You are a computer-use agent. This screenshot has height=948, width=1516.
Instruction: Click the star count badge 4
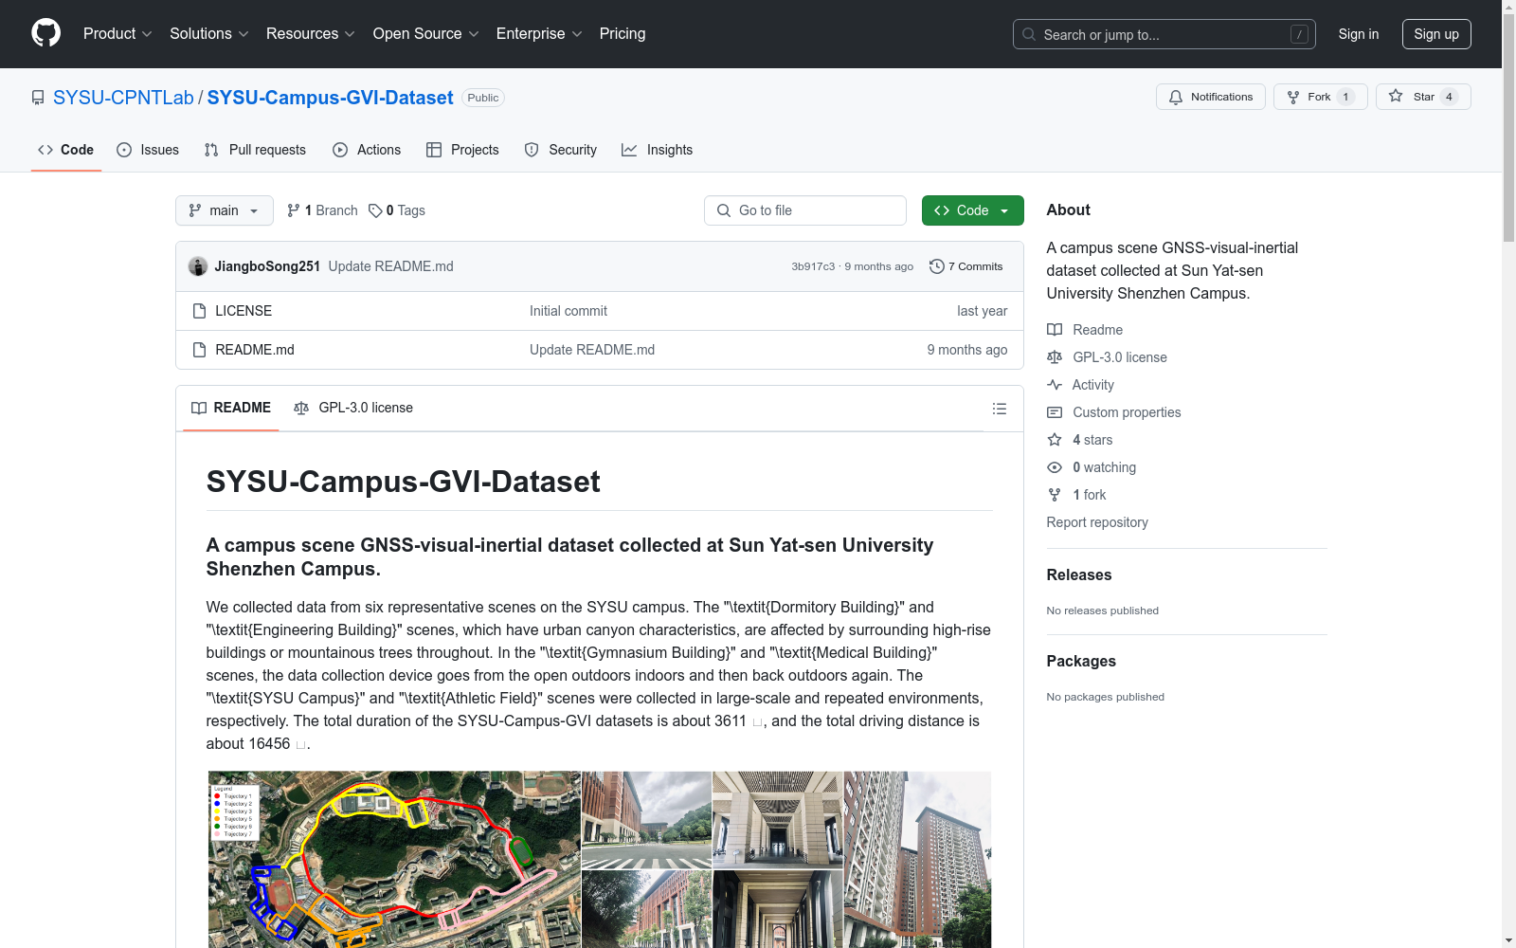tap(1449, 97)
